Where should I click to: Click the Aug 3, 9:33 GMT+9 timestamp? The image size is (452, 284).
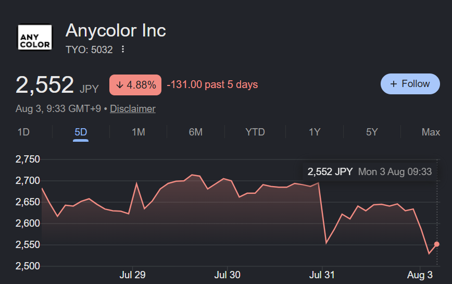pyautogui.click(x=58, y=109)
